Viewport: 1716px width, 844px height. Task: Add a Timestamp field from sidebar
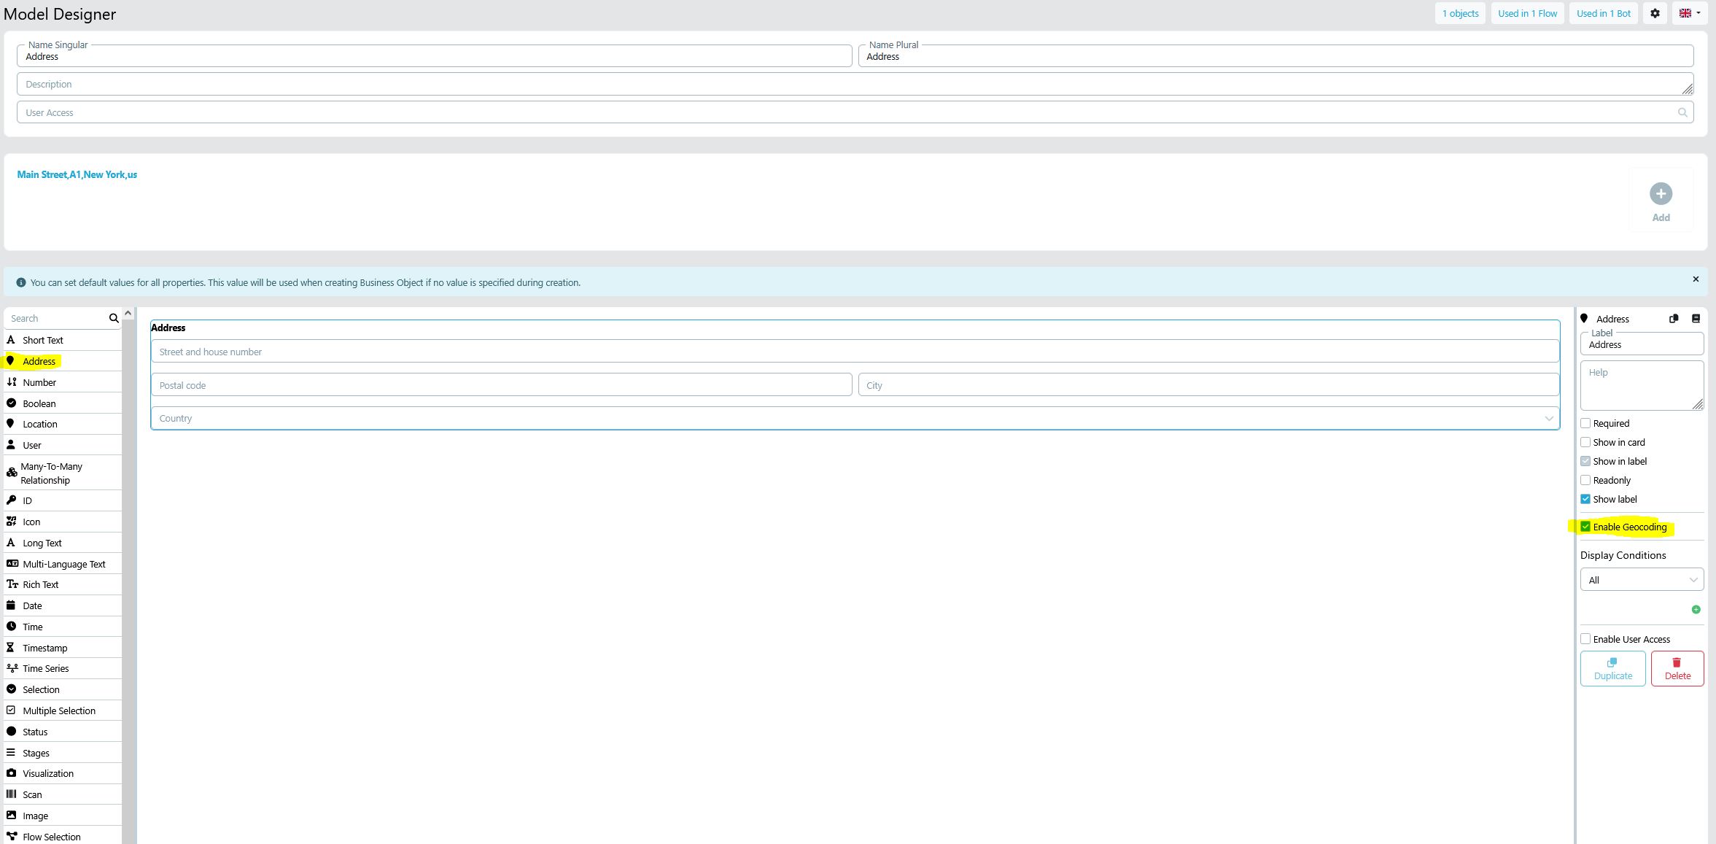(x=44, y=647)
